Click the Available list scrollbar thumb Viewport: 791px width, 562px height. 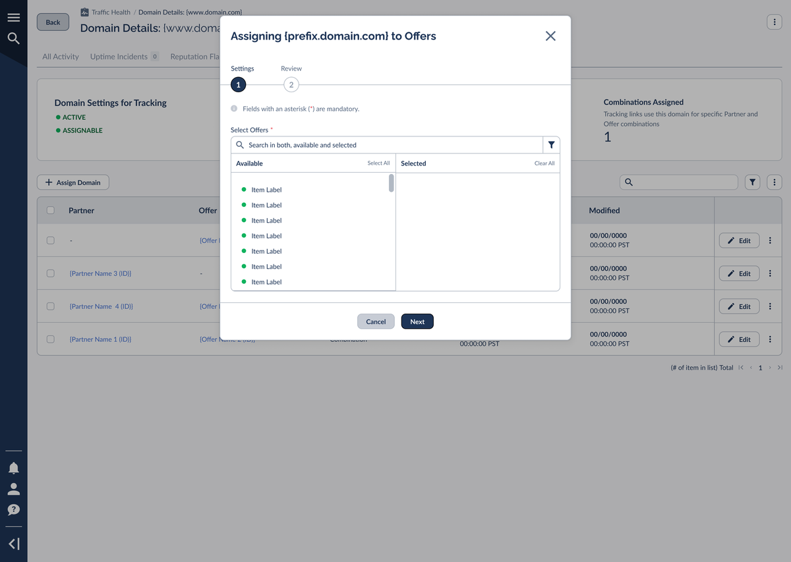coord(392,183)
